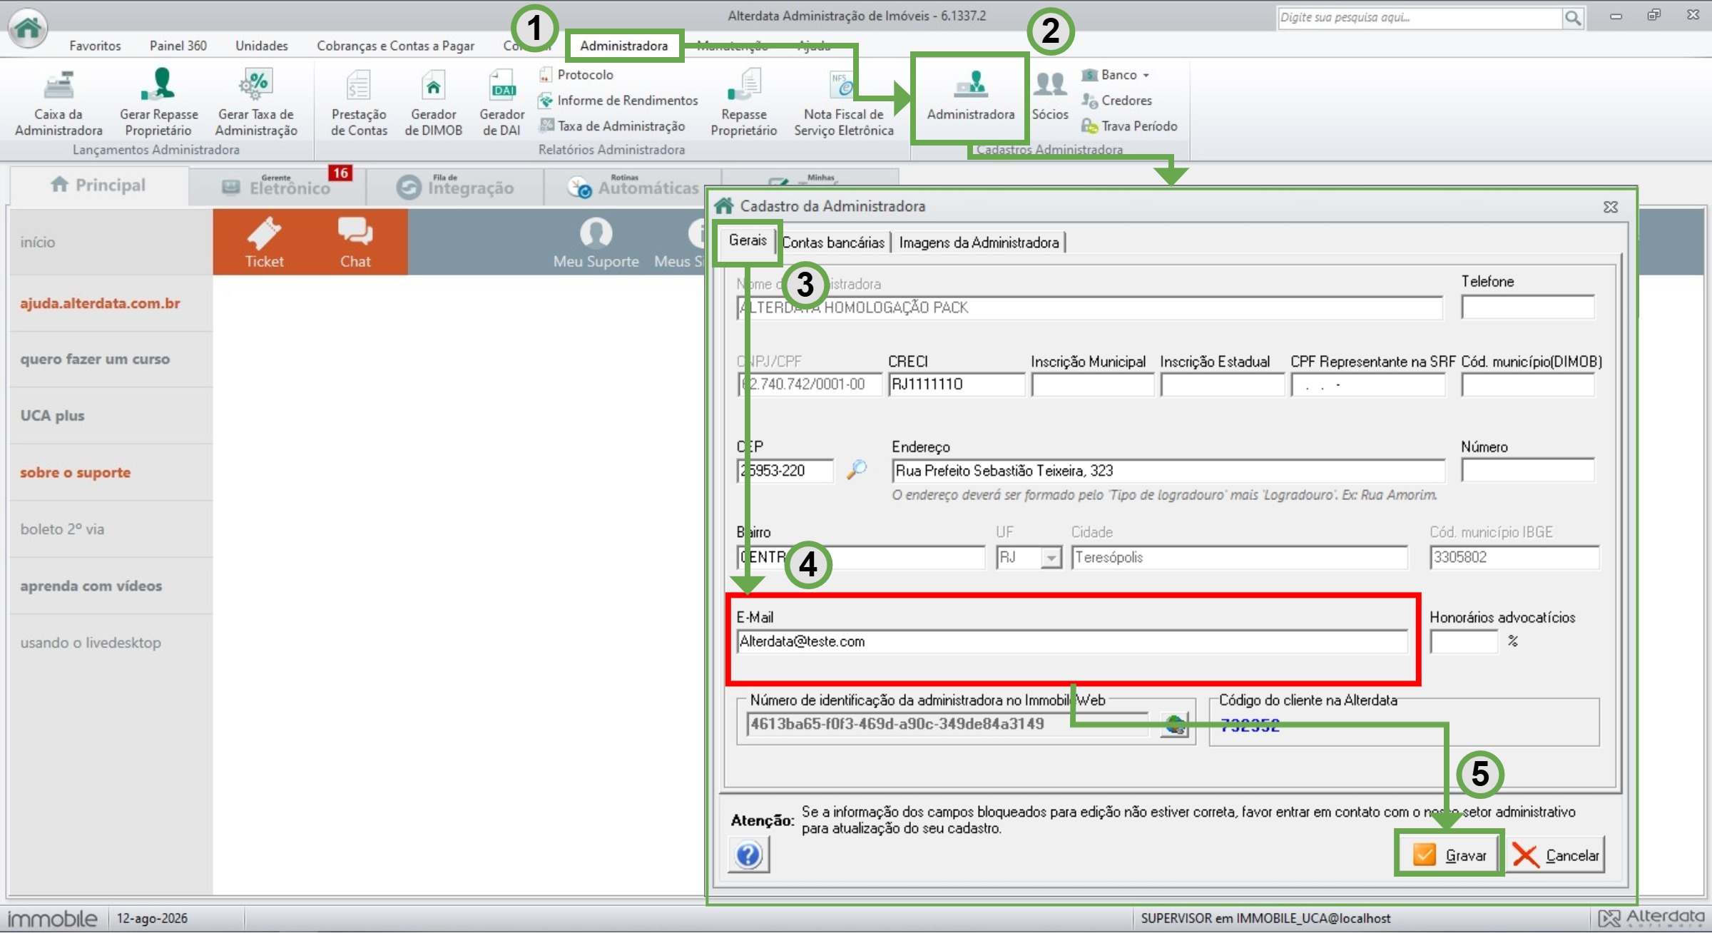Open sobre o suporte link
This screenshot has width=1712, height=933.
[75, 472]
